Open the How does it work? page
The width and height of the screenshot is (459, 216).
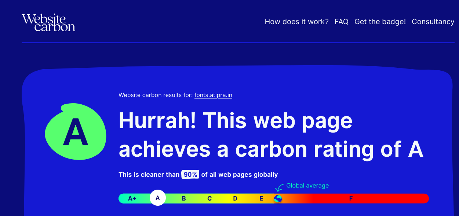296,22
